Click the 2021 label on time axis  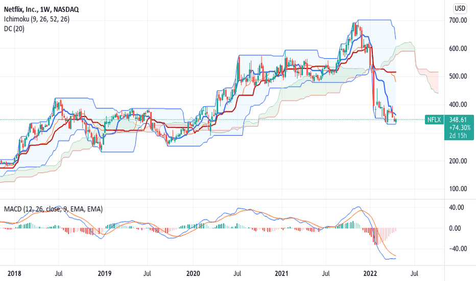pos(281,273)
